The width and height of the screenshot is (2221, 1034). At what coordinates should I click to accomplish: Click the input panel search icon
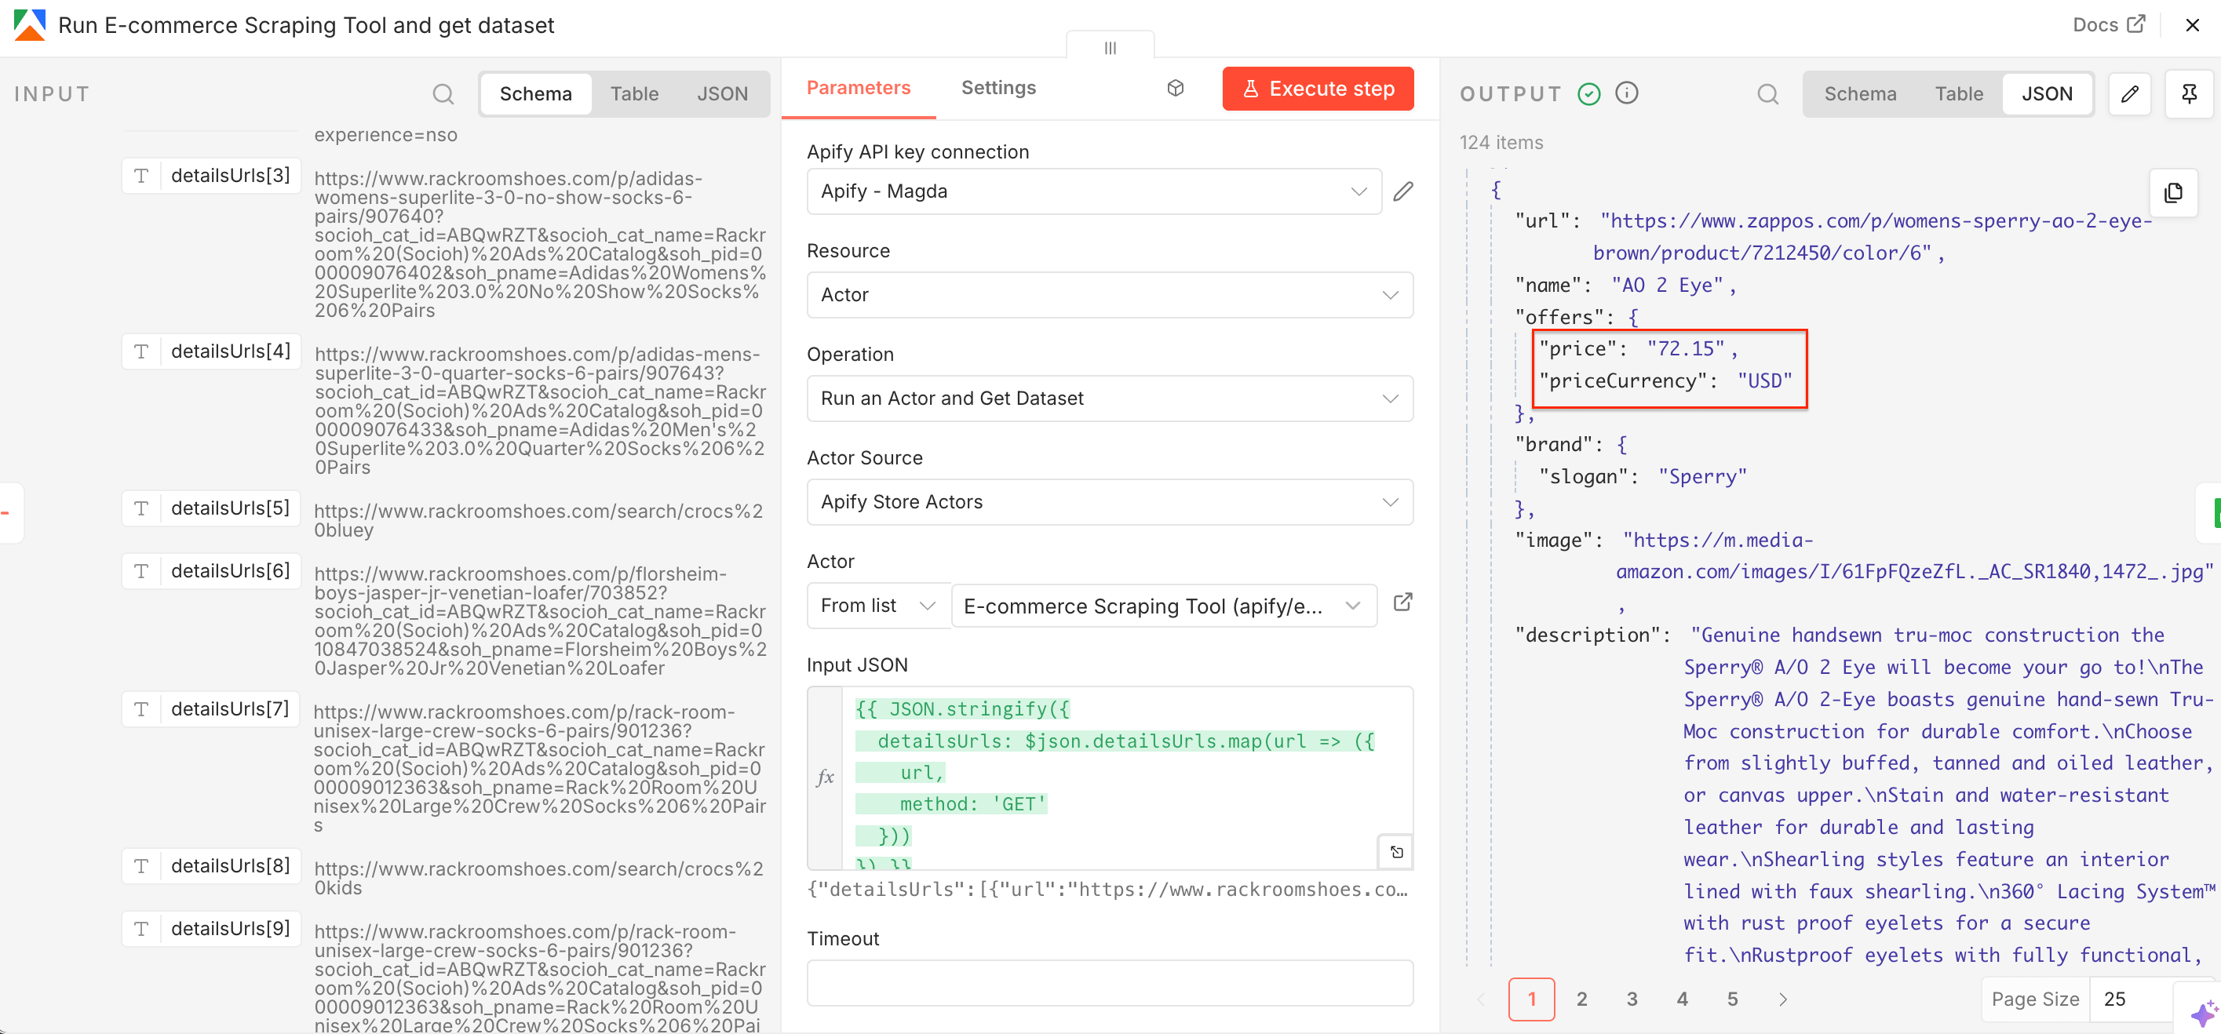click(x=443, y=94)
